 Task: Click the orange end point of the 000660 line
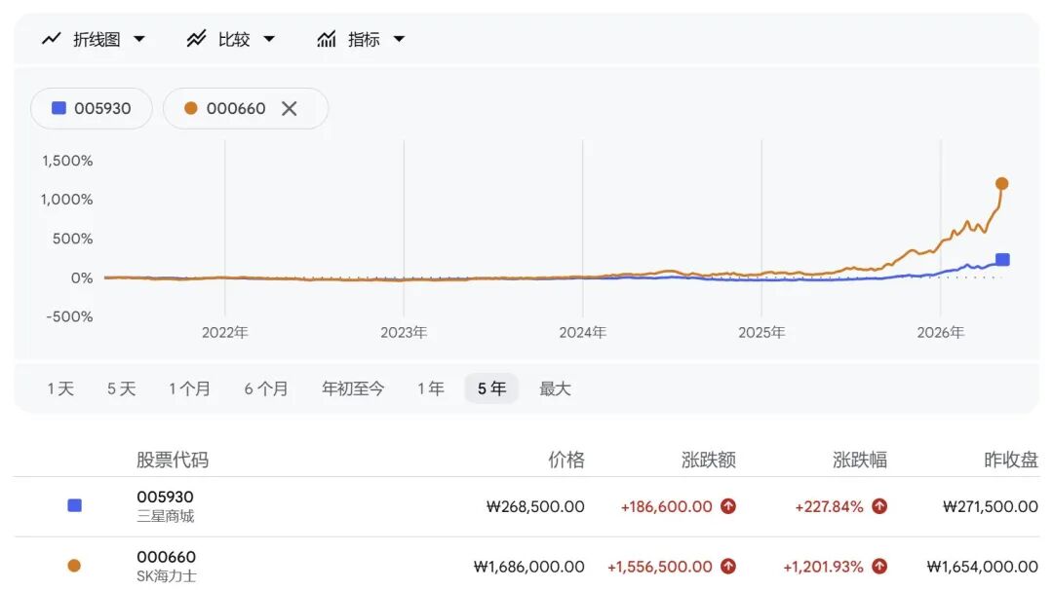pos(1001,184)
